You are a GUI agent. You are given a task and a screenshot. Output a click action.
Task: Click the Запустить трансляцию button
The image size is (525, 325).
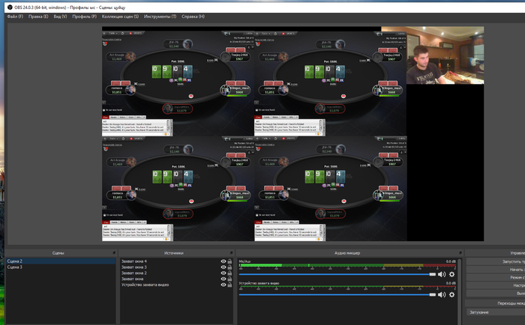click(x=496, y=261)
